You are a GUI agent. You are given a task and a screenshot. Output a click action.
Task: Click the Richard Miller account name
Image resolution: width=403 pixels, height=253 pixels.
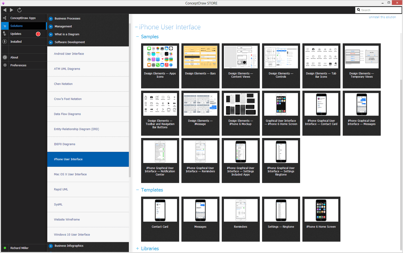(x=19, y=248)
